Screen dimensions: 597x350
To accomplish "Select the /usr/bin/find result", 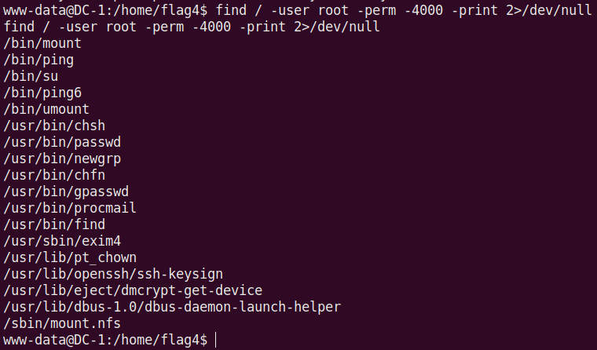I will [54, 225].
